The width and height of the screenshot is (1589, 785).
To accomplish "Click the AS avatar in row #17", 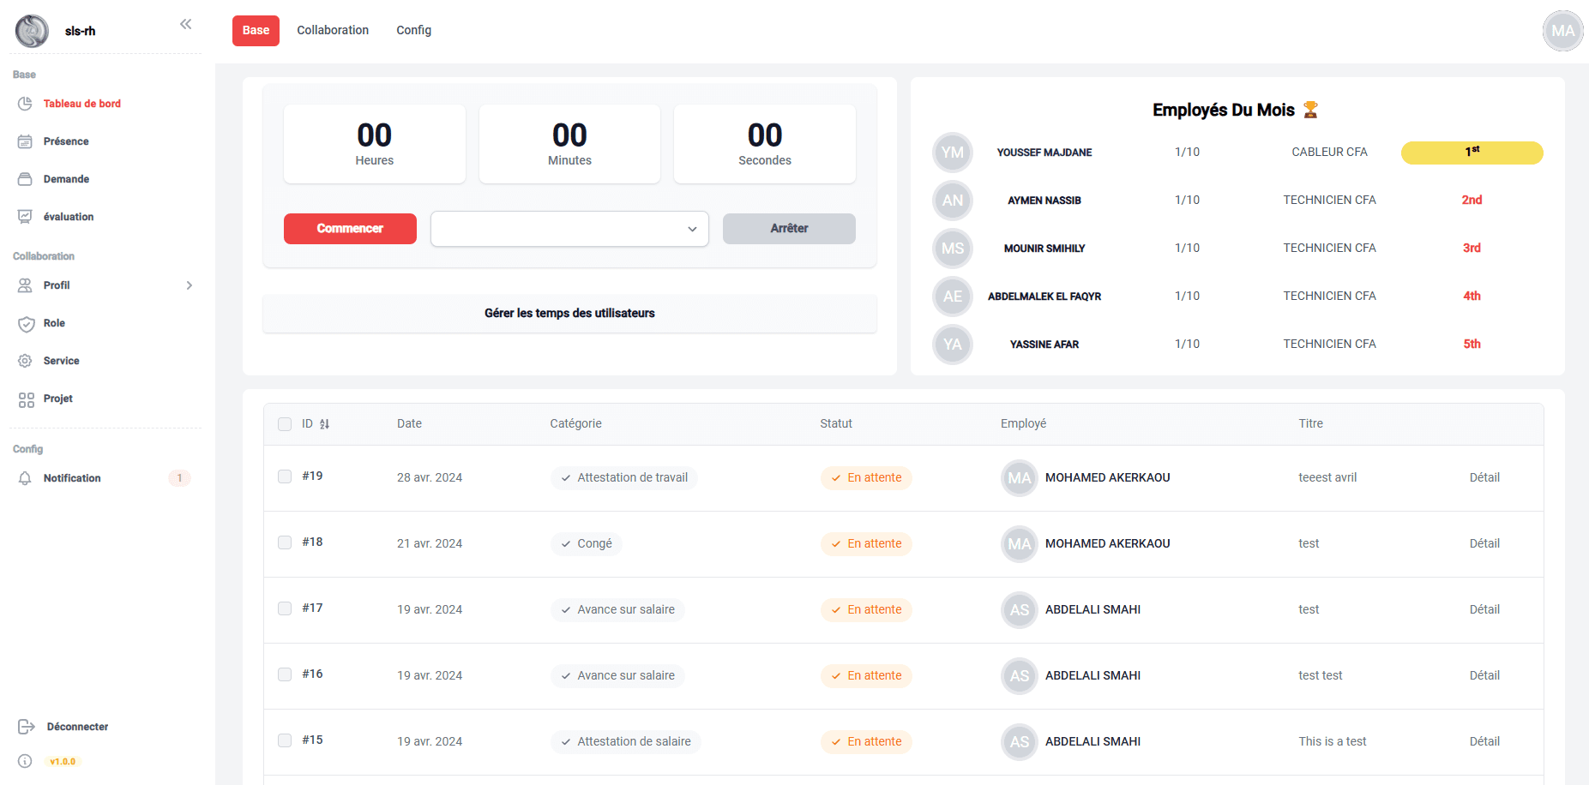I will 1019,610.
